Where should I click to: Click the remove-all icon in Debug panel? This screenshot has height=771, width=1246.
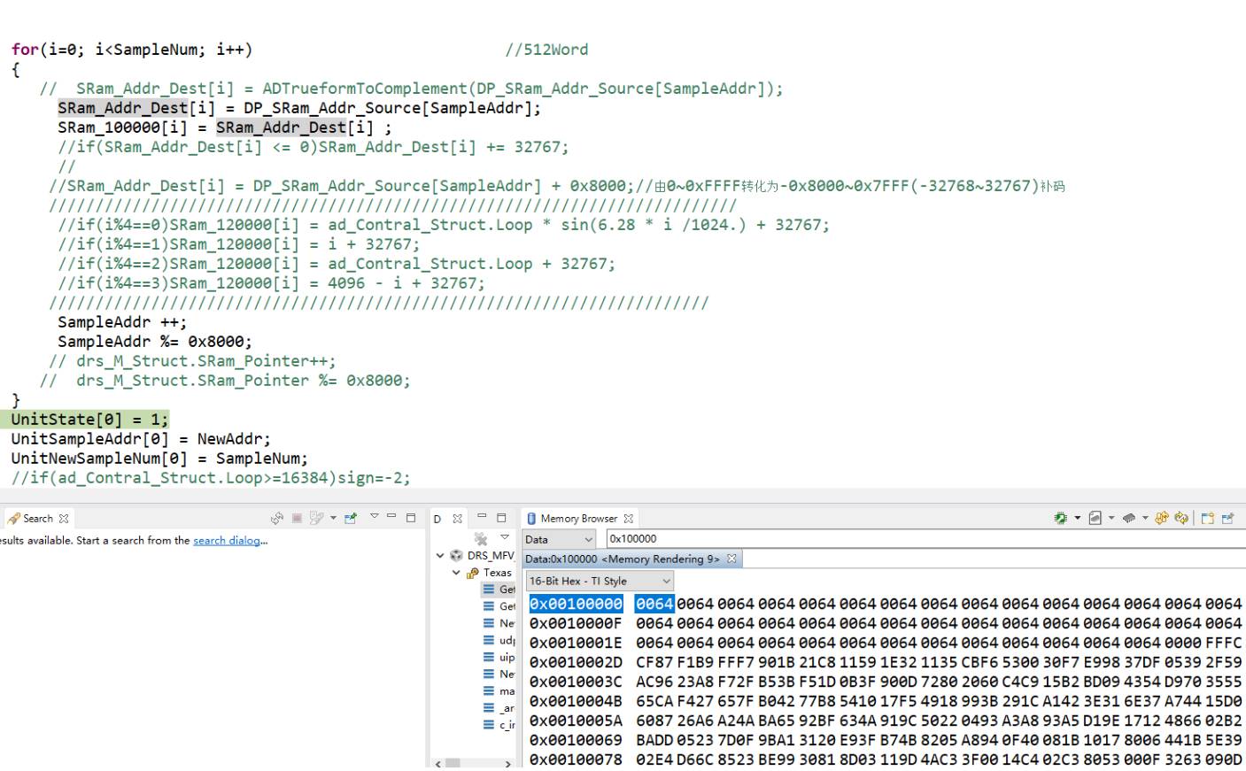481,538
